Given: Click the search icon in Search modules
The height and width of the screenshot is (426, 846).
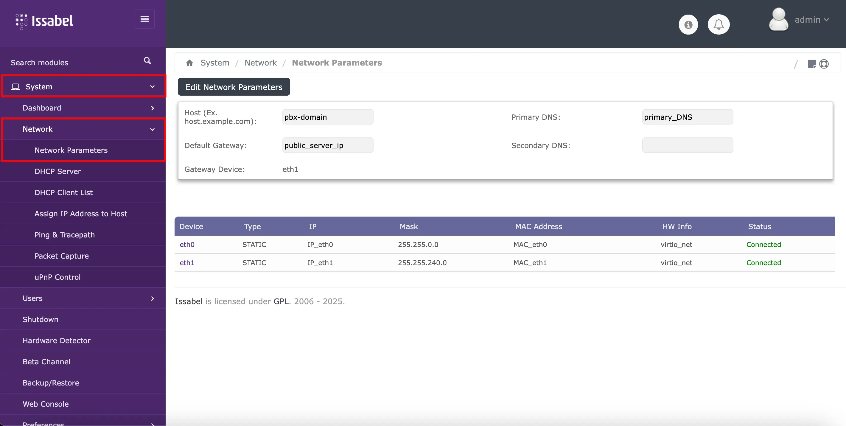Looking at the screenshot, I should (147, 61).
